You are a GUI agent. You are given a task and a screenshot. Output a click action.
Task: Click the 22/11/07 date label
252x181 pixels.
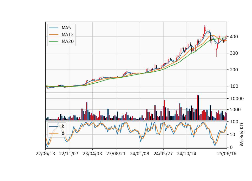tap(69, 154)
